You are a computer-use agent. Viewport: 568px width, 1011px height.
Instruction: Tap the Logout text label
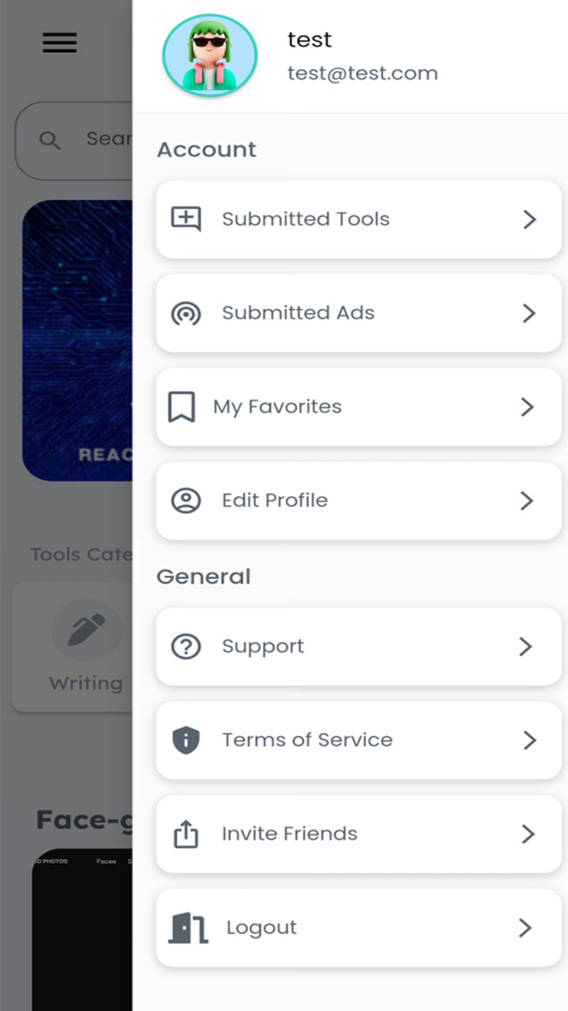pos(261,928)
